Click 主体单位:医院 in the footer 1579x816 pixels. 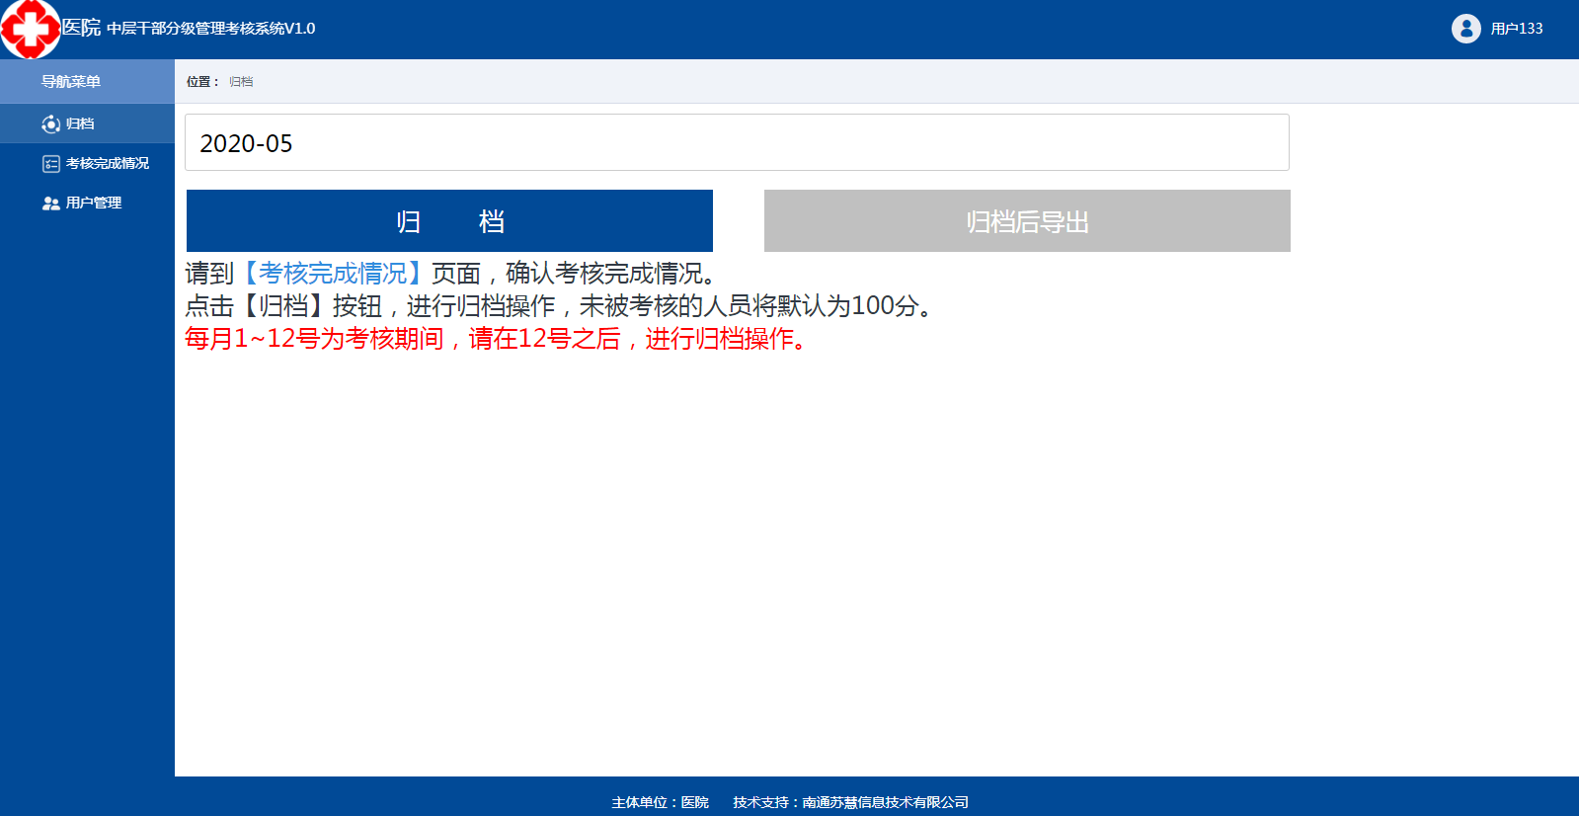click(x=660, y=802)
